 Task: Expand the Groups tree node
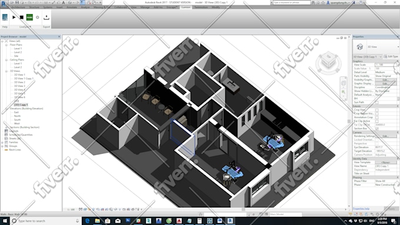[x=2, y=146]
